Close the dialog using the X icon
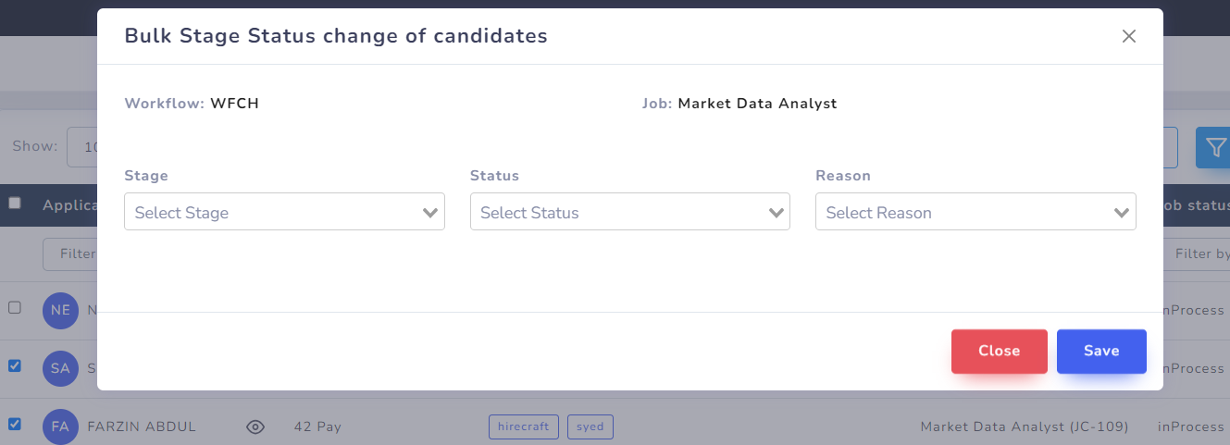The image size is (1230, 445). click(x=1128, y=36)
